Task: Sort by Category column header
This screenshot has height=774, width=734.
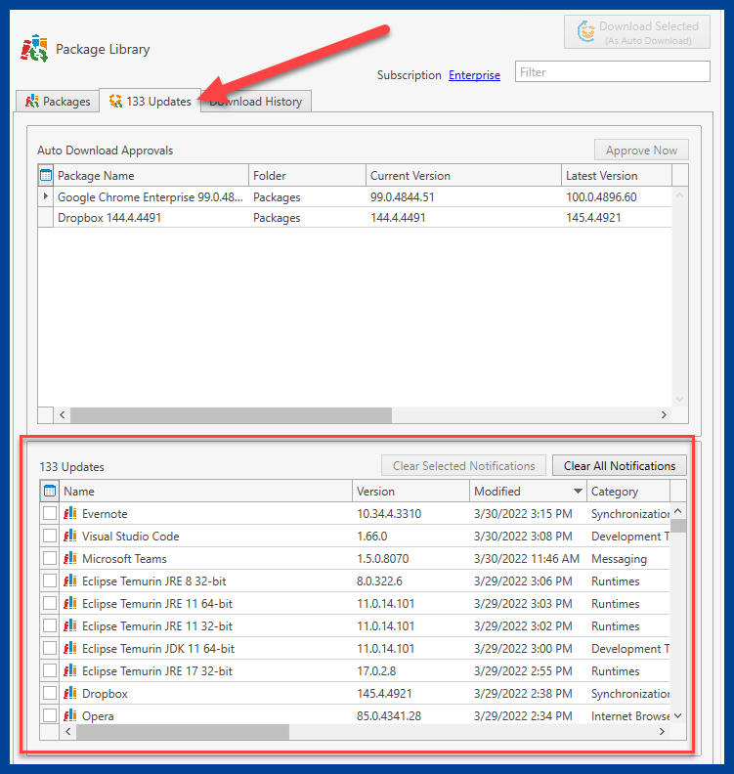Action: click(x=627, y=492)
